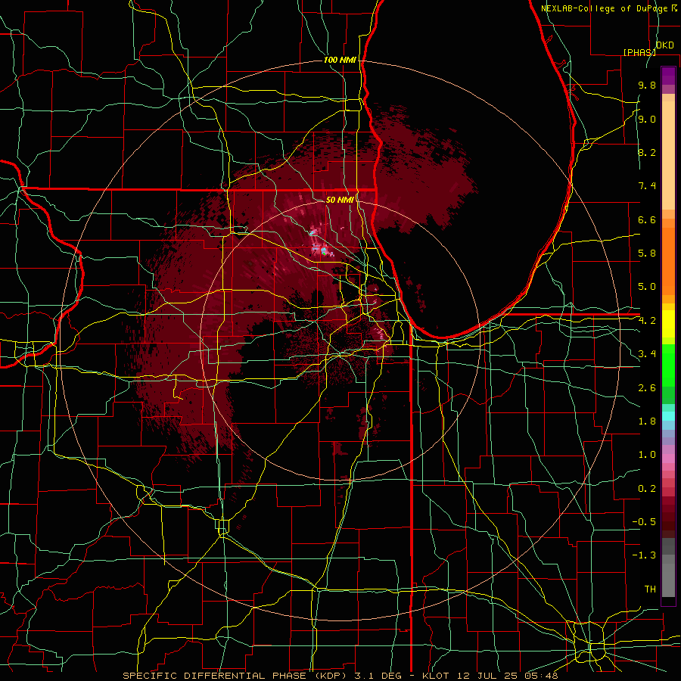Click the 5.8 value on color scale
Screen dimensions: 681x681
tap(647, 253)
